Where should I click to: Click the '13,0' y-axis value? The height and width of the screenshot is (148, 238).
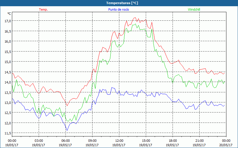point(8,102)
